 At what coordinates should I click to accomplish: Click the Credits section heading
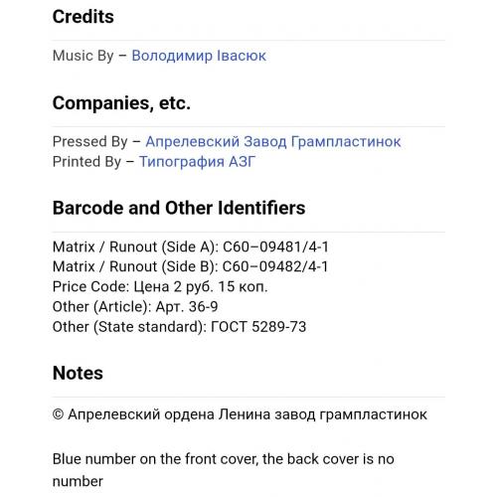coord(83,17)
